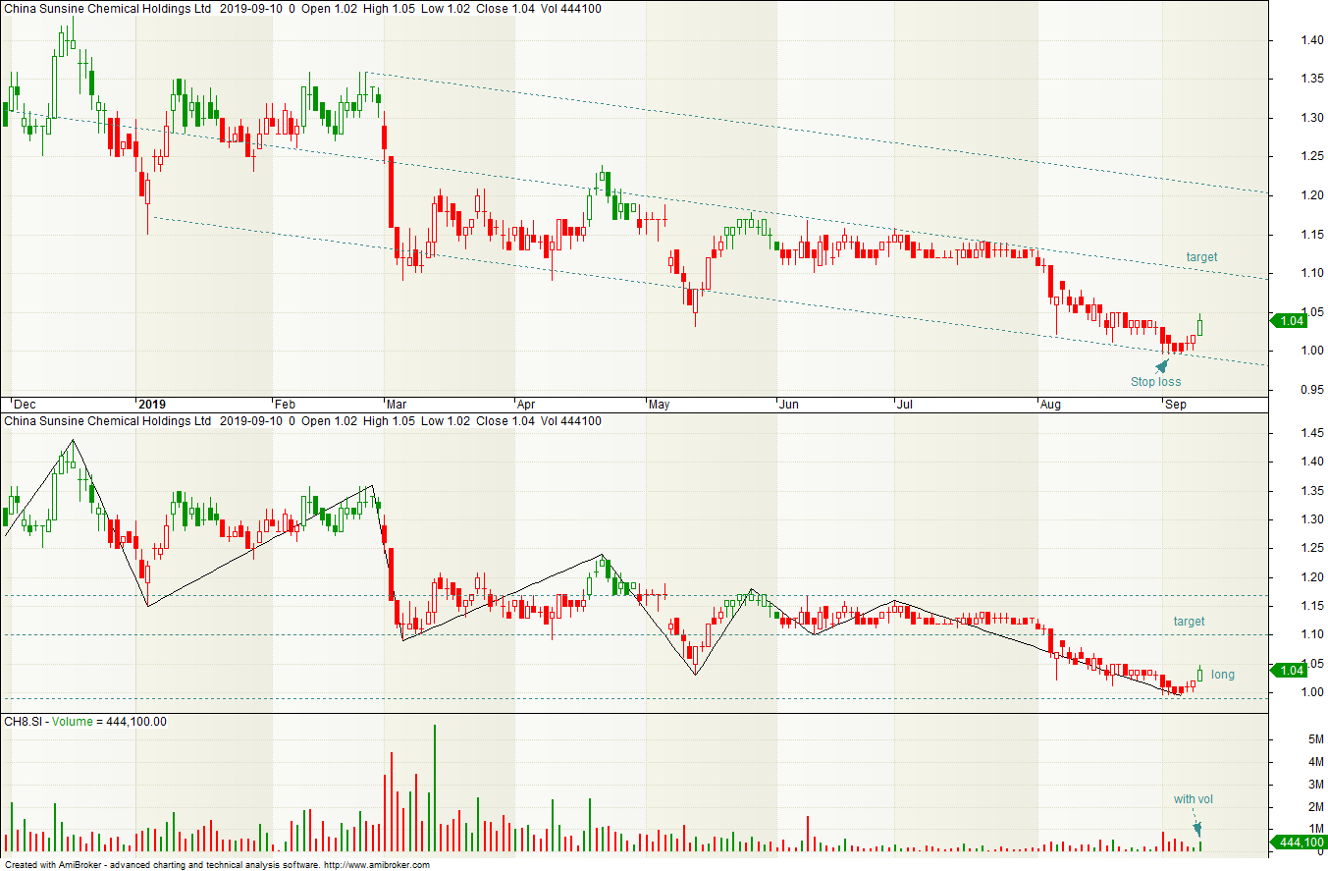The width and height of the screenshot is (1328, 871).
Task: Click the "Apr" month label
Action: [527, 405]
